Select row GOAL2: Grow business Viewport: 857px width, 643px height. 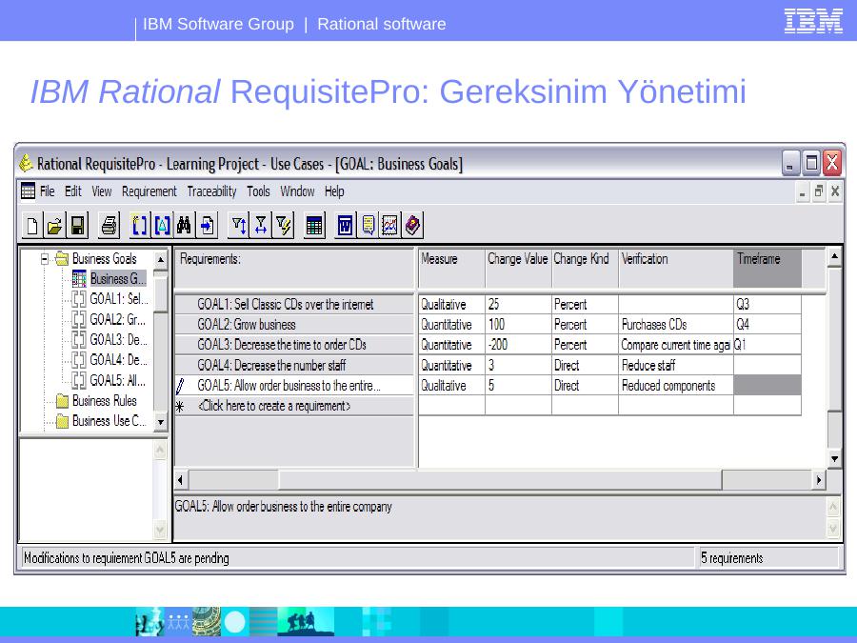coord(294,325)
